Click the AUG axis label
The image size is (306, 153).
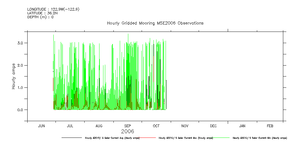[99, 126]
